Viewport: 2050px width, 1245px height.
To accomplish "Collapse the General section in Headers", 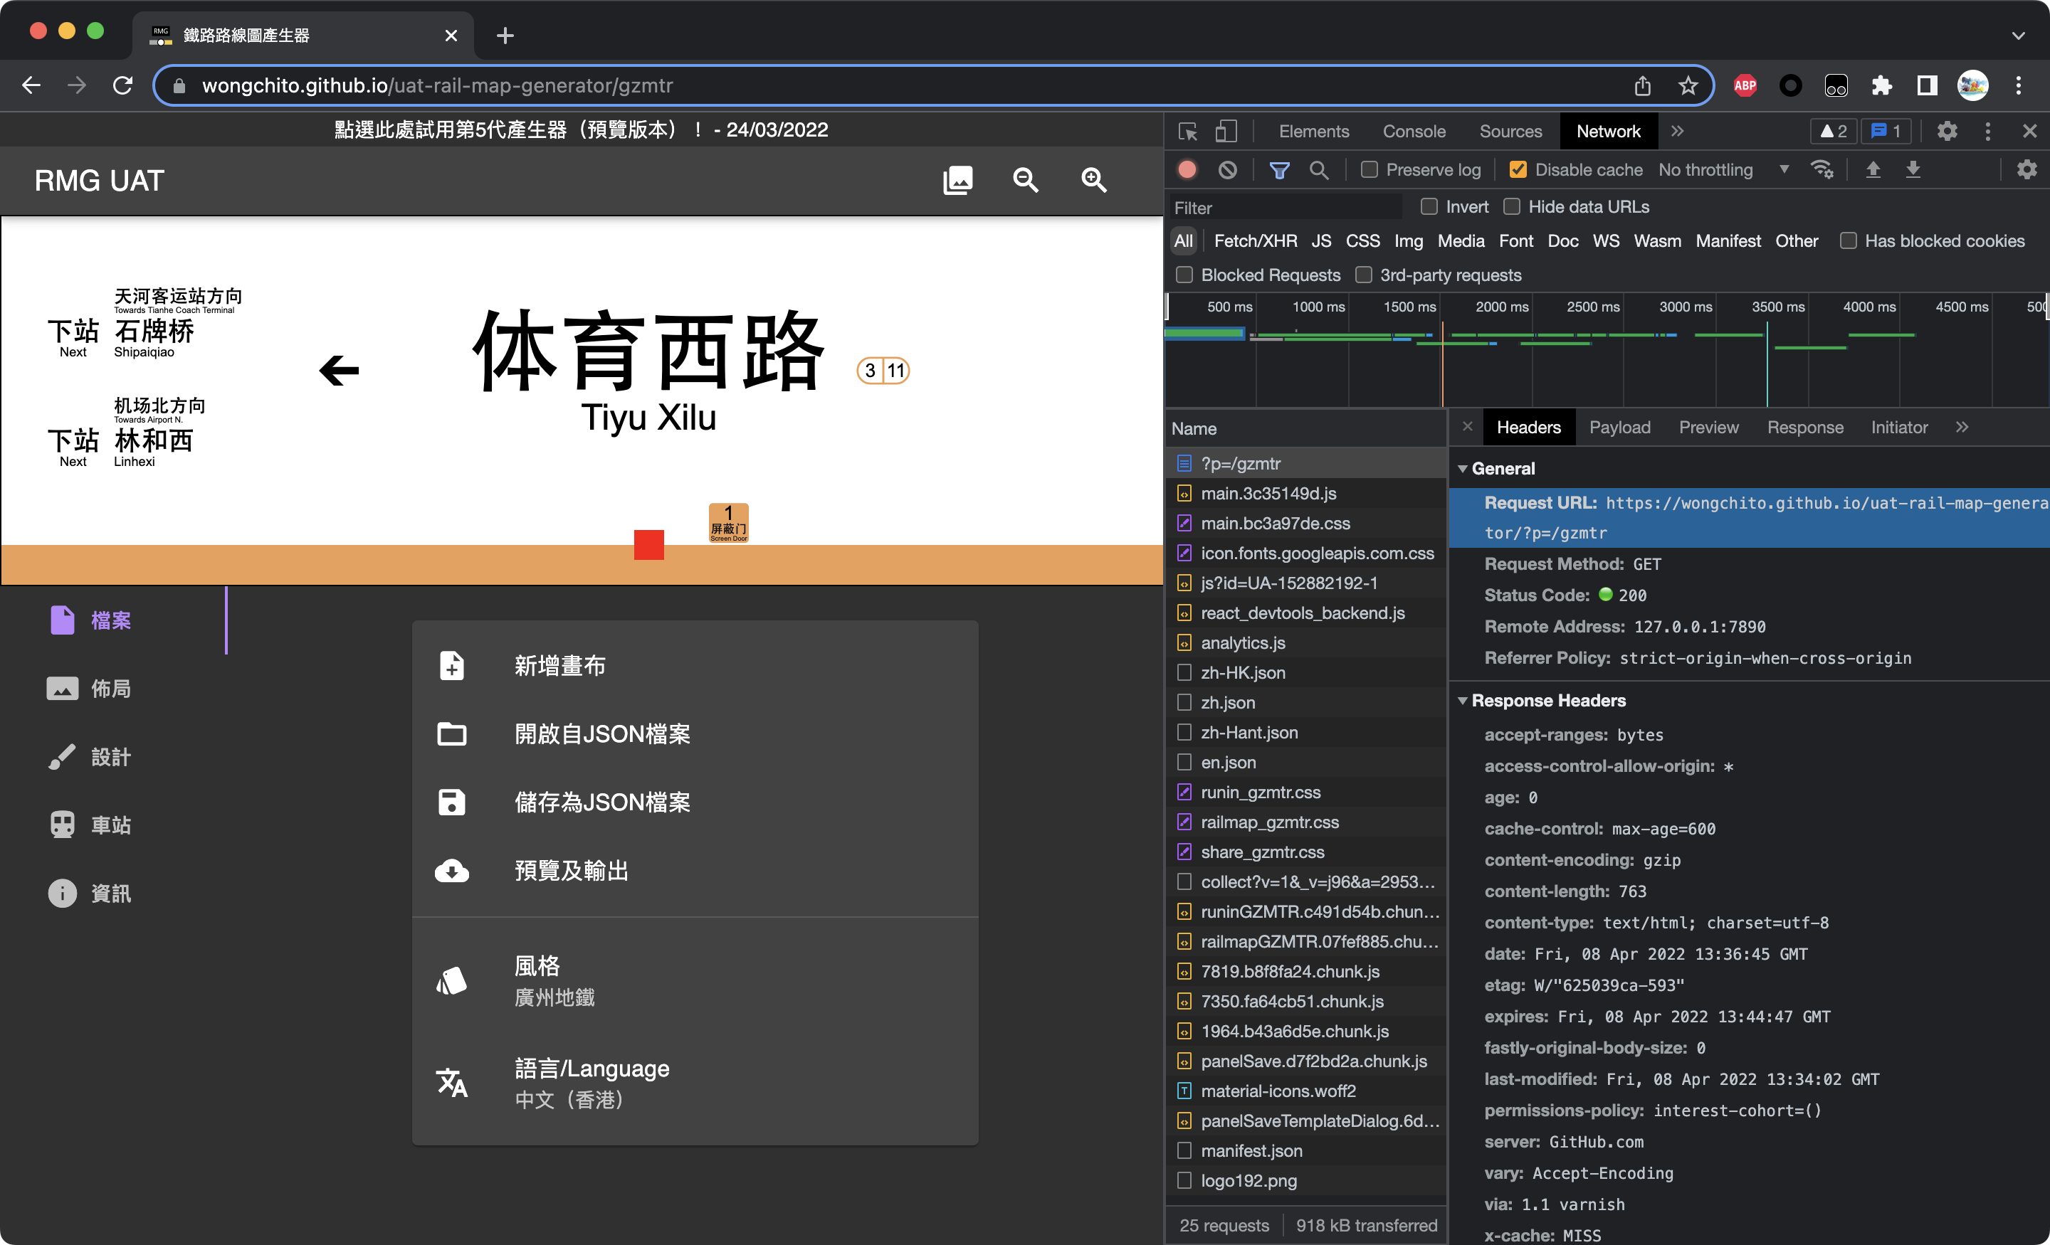I will 1464,468.
